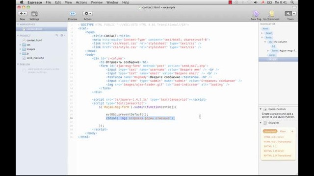Insert the XHTML 1.0 Transitional snippet
The height and width of the screenshot is (176, 314).
pyautogui.click(x=277, y=155)
